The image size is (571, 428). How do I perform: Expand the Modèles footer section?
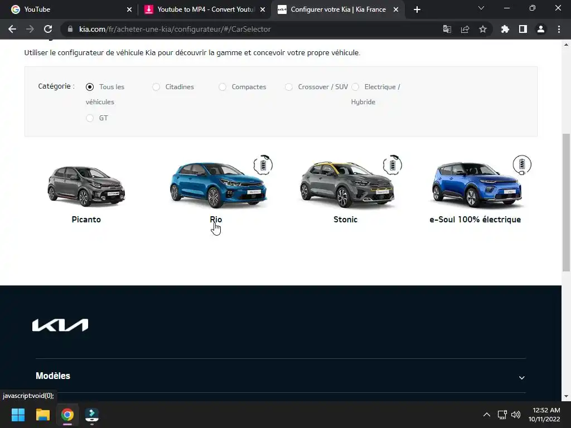point(281,376)
